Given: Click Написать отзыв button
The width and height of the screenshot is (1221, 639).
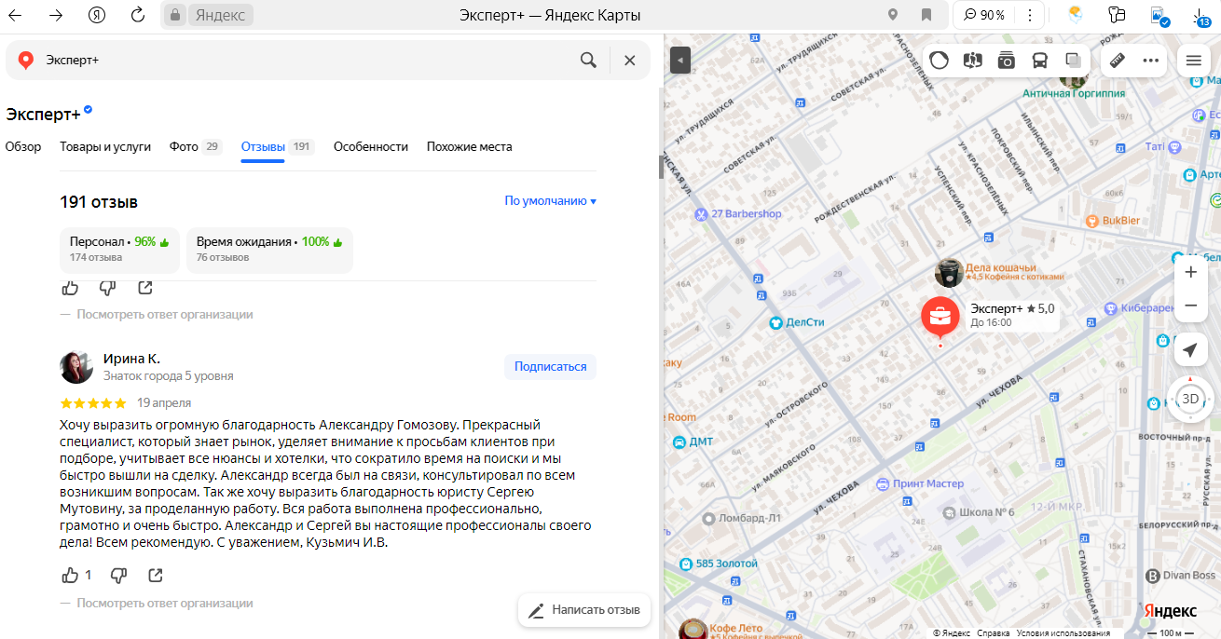Looking at the screenshot, I should coord(584,610).
